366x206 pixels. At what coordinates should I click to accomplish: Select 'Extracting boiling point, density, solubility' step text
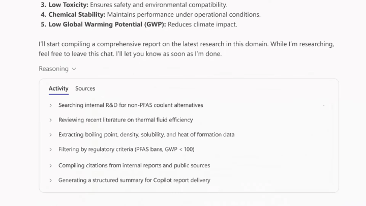tap(146, 135)
